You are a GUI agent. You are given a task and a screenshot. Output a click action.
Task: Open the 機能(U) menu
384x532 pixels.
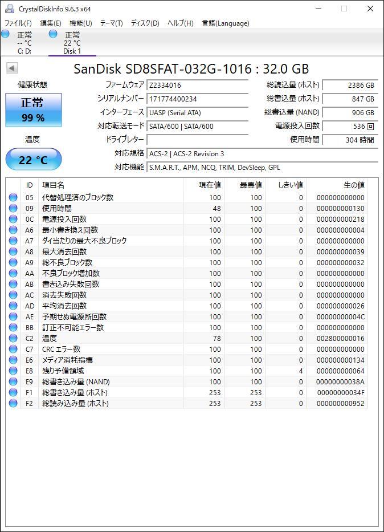[81, 23]
